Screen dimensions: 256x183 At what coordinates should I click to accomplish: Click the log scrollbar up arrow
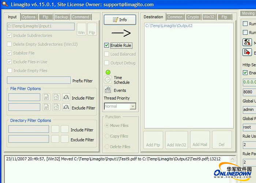(x=233, y=159)
